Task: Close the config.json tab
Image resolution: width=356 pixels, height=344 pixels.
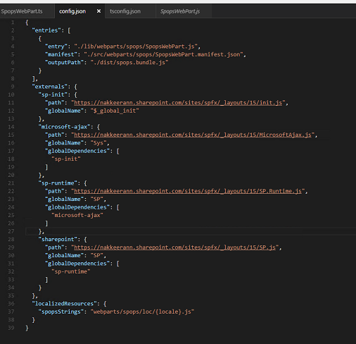Action: pos(98,11)
